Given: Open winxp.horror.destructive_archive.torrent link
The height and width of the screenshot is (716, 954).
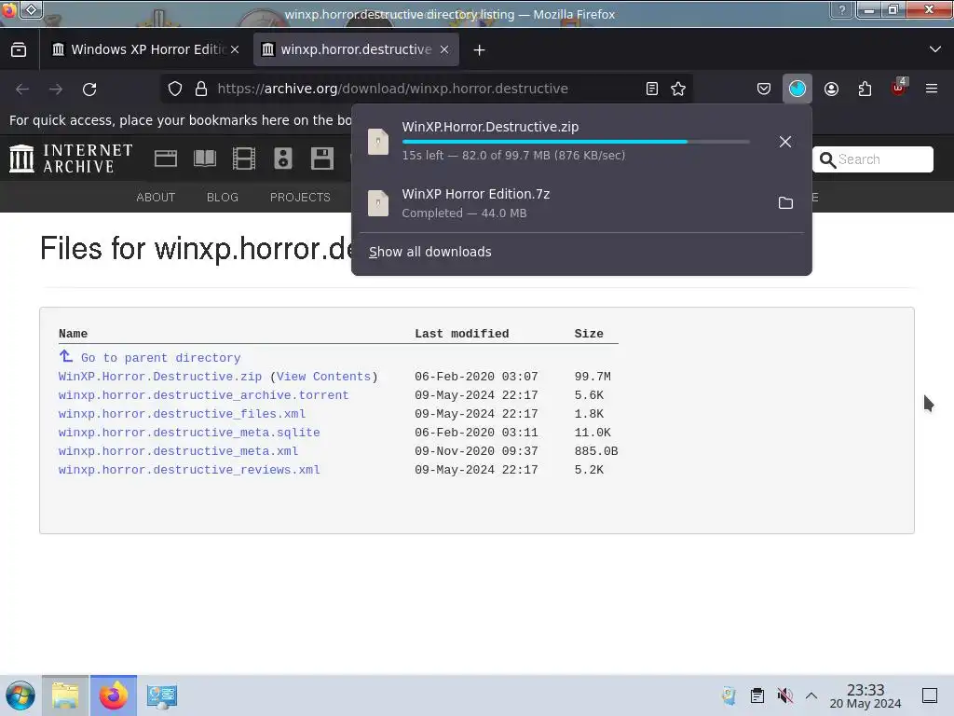Looking at the screenshot, I should 203,395.
